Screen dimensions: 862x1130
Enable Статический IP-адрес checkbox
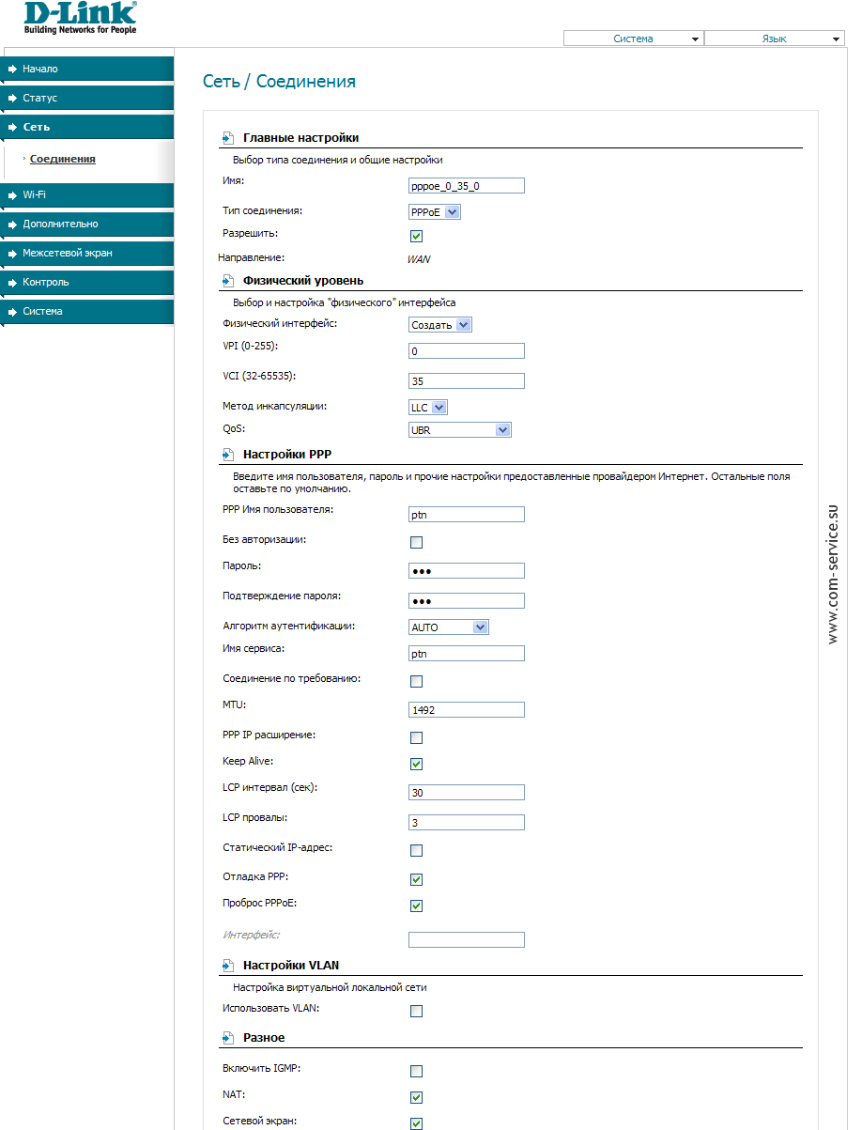pyautogui.click(x=416, y=850)
